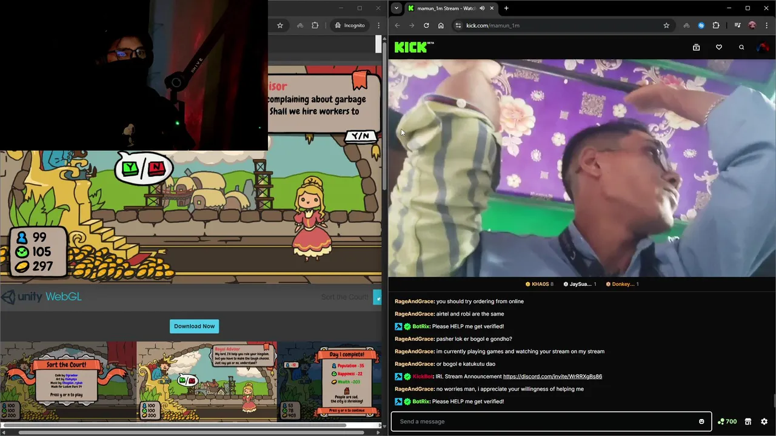
Task: Open the chat shop icon
Action: coord(748,421)
